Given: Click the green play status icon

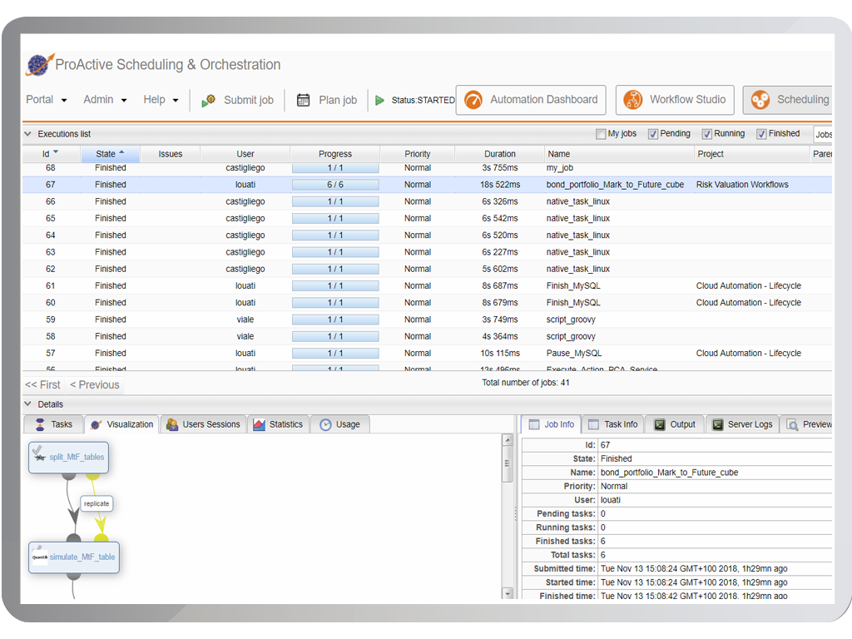Looking at the screenshot, I should 379,100.
